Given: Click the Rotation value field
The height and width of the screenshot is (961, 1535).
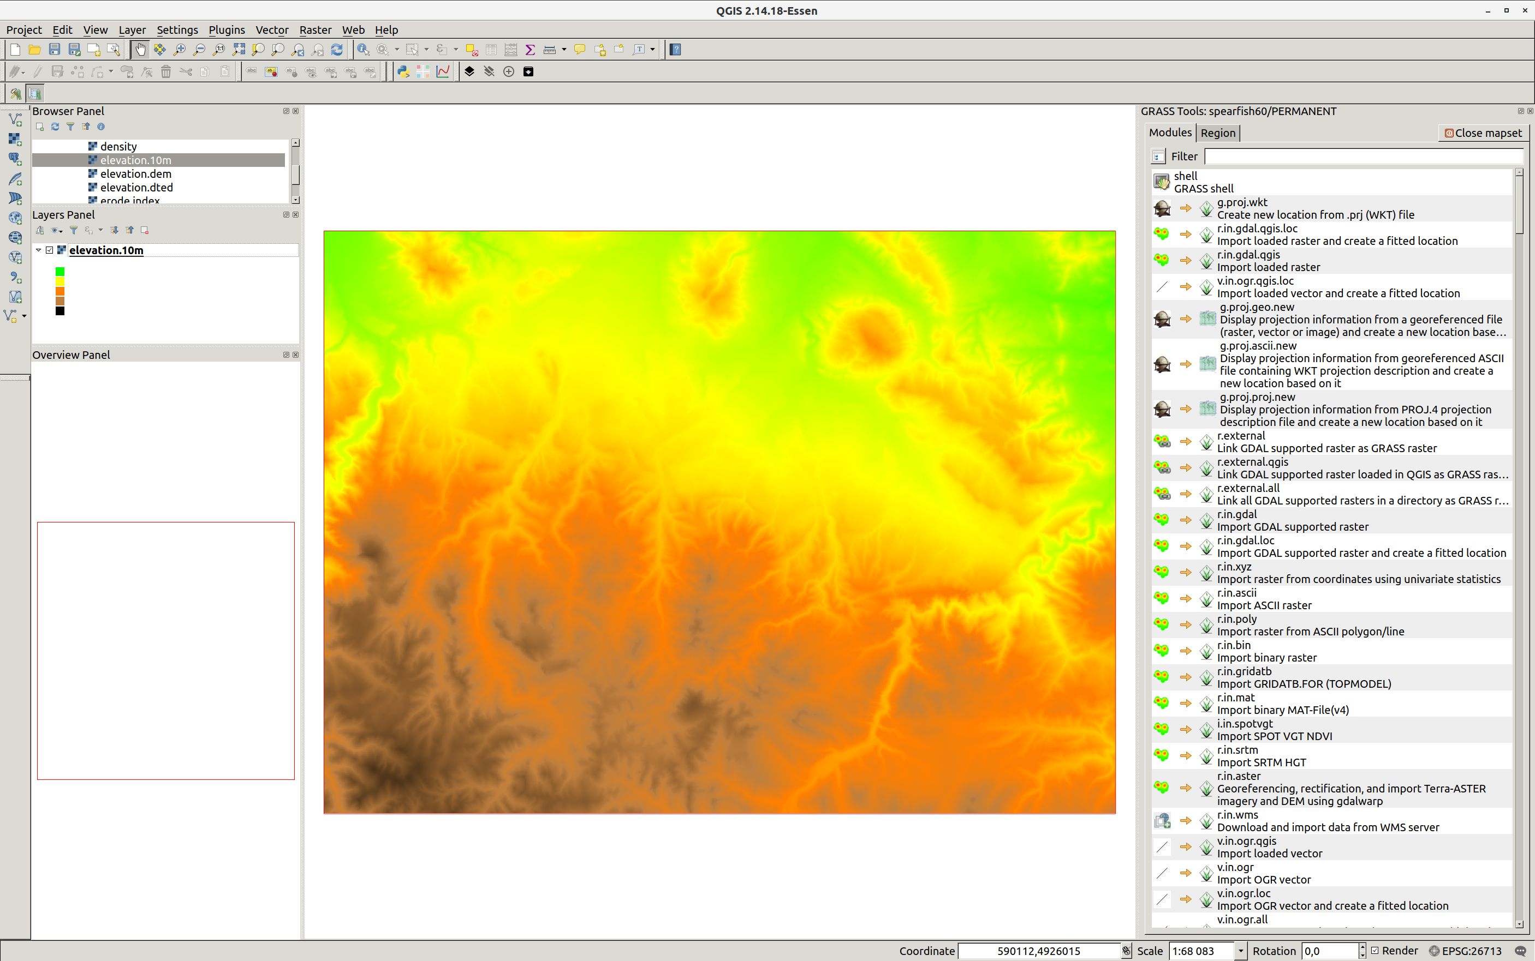Looking at the screenshot, I should [x=1330, y=951].
